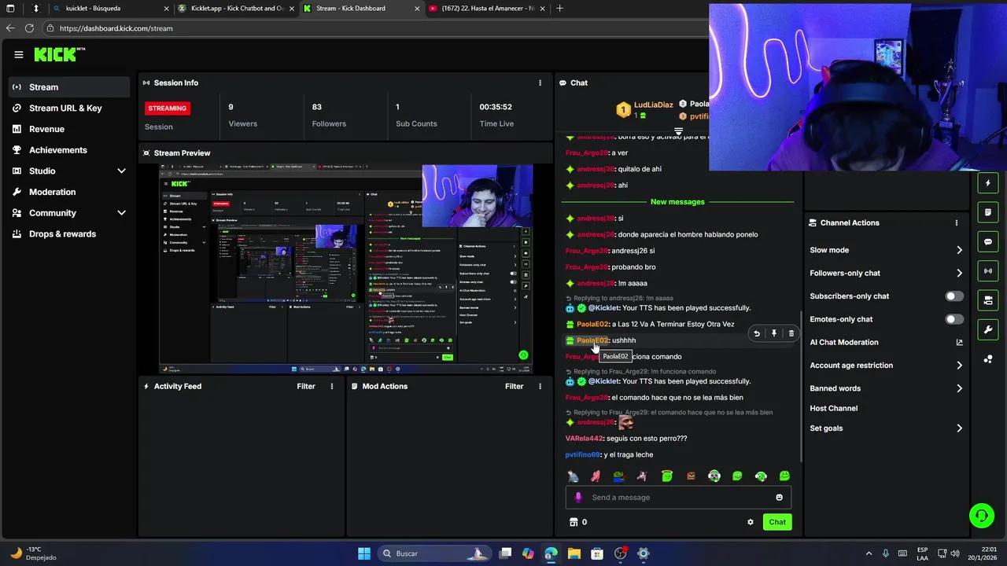Image resolution: width=1007 pixels, height=566 pixels.
Task: Switch to kuicklet Búsqueda browser tab
Action: click(x=110, y=8)
